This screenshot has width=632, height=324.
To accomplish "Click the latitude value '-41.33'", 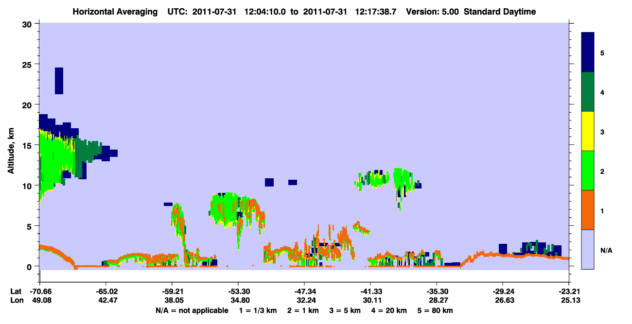I will (370, 291).
